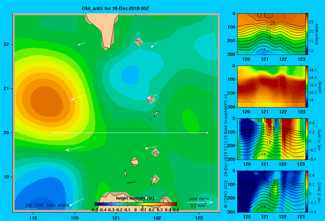Click the temperature color scale bar
This screenshot has width=325, height=221.
tap(307, 34)
